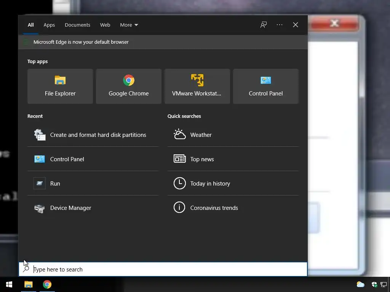The height and width of the screenshot is (292, 390).
Task: Launch Google Chrome from Top apps
Action: 129,86
